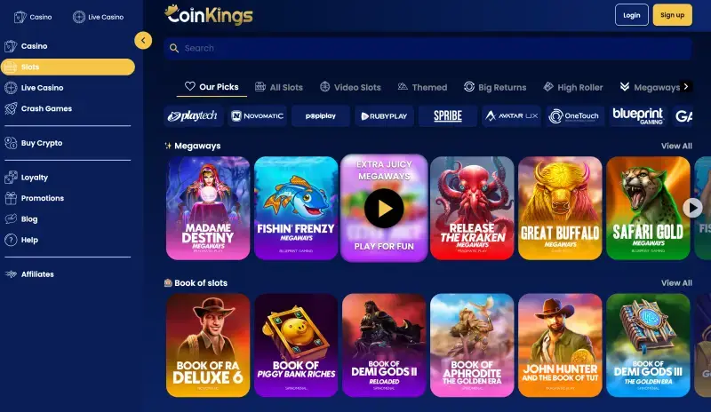Click the Blog icon in sidebar
This screenshot has height=412, width=711.
coord(11,219)
